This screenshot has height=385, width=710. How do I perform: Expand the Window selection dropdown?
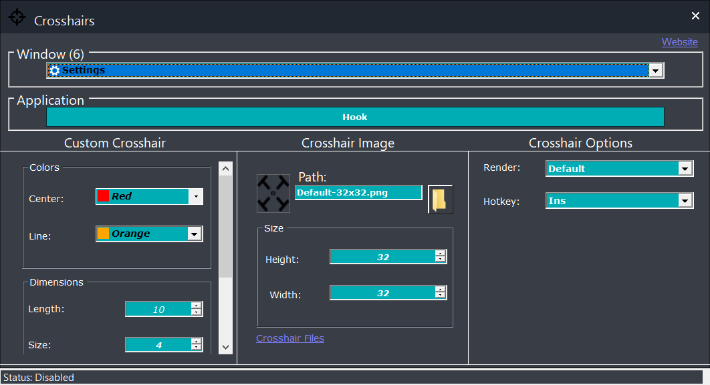(x=656, y=71)
